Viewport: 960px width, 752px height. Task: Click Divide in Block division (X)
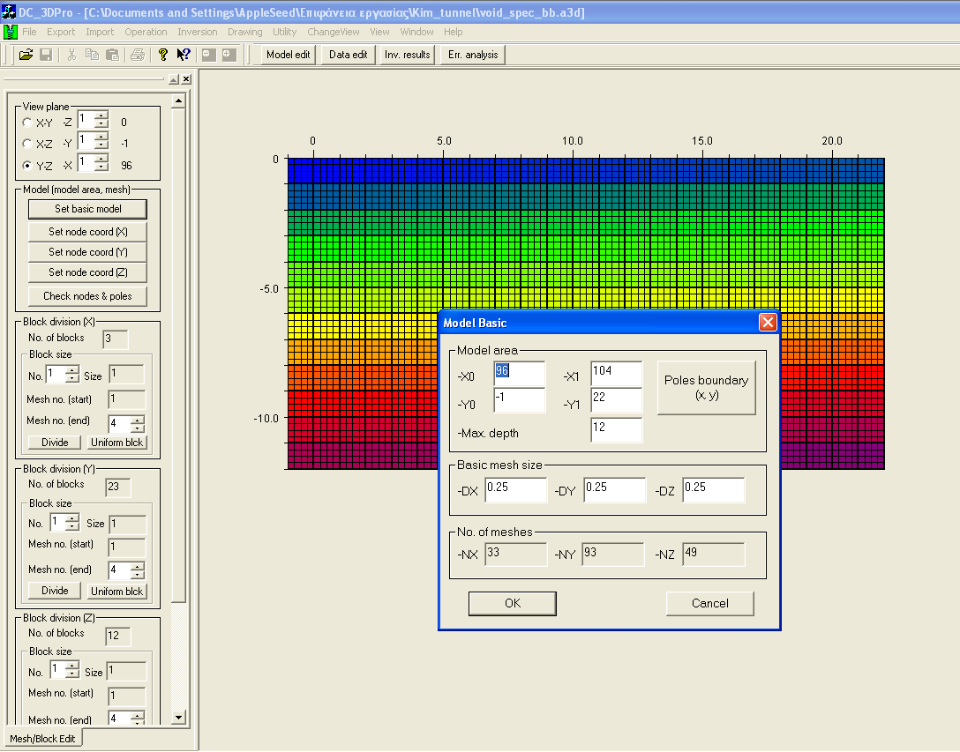[55, 443]
